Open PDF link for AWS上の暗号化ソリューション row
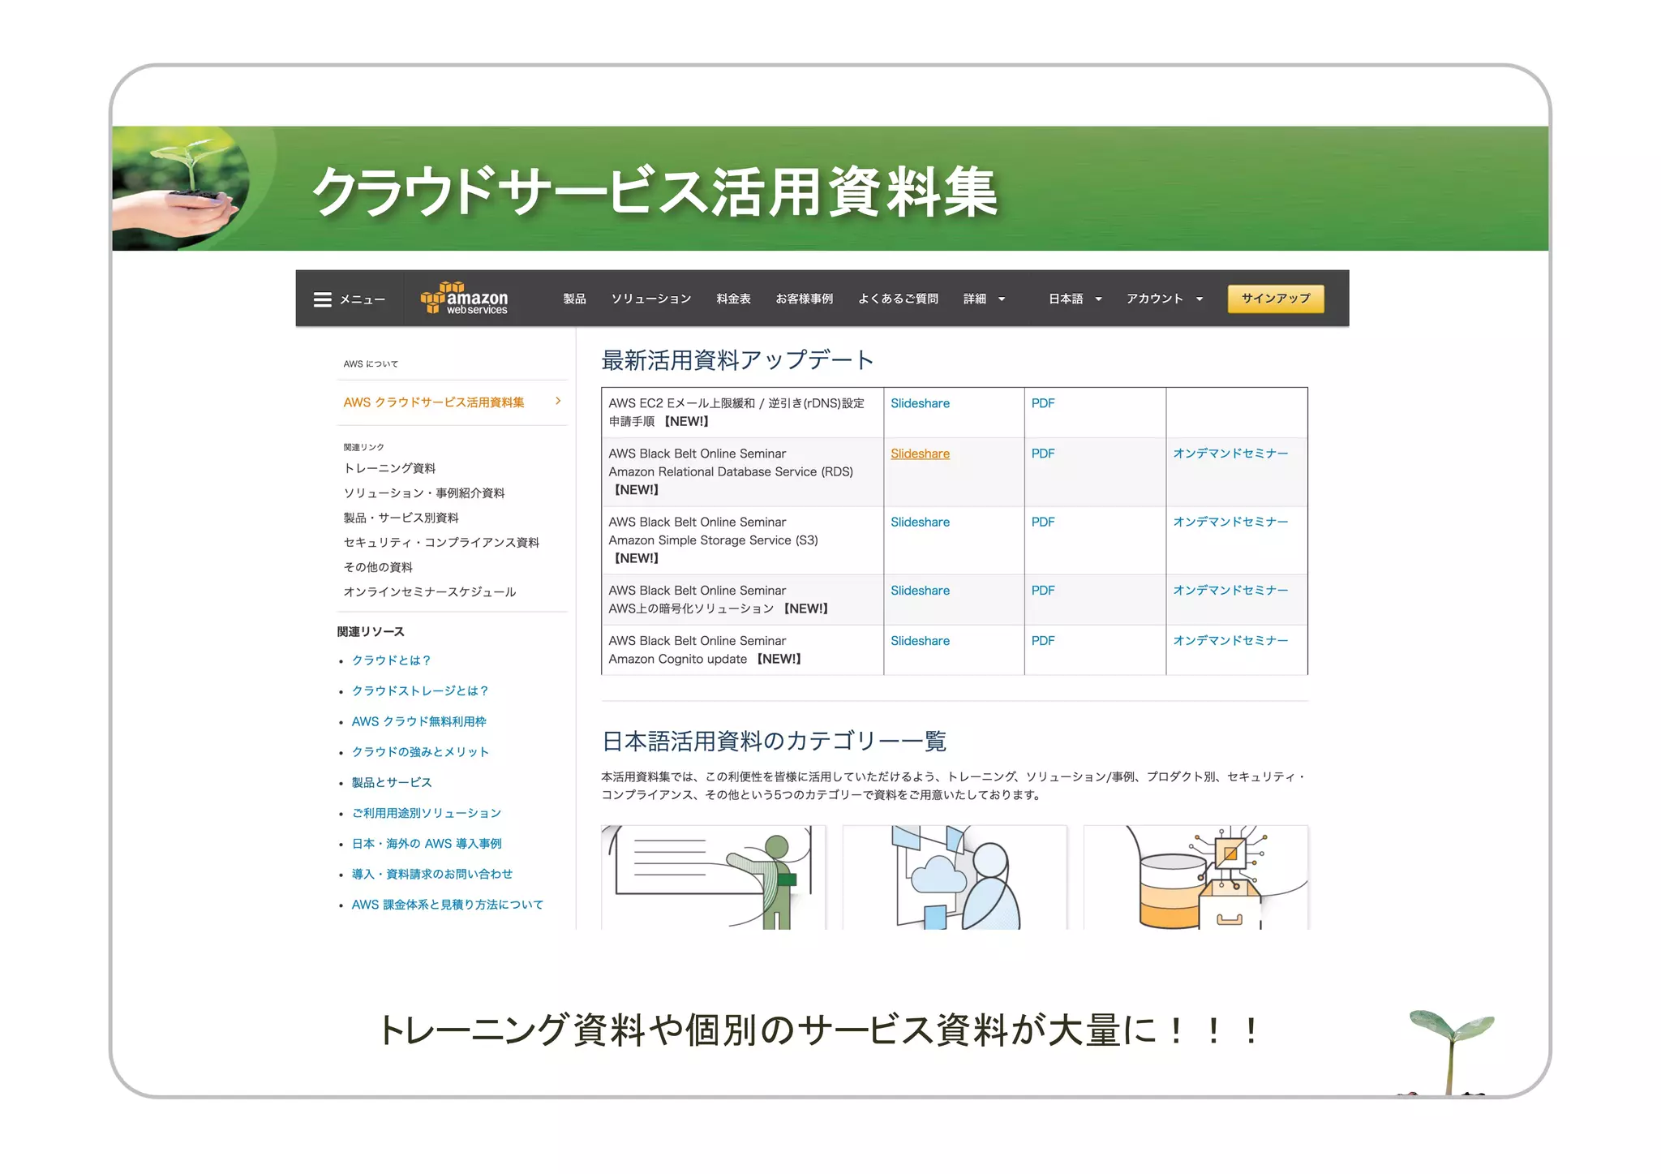 coord(1043,591)
